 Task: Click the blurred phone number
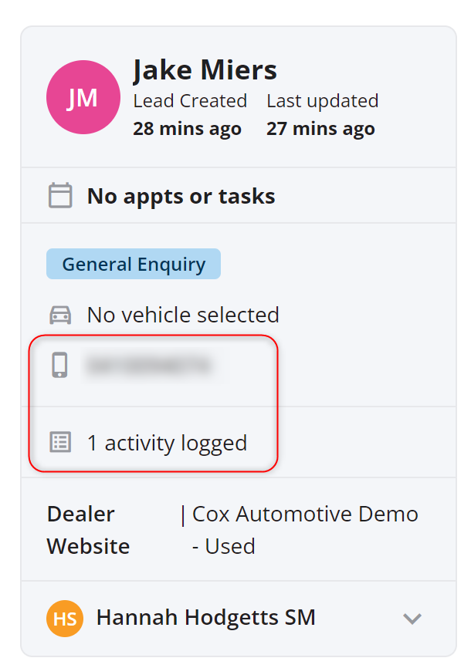[149, 366]
